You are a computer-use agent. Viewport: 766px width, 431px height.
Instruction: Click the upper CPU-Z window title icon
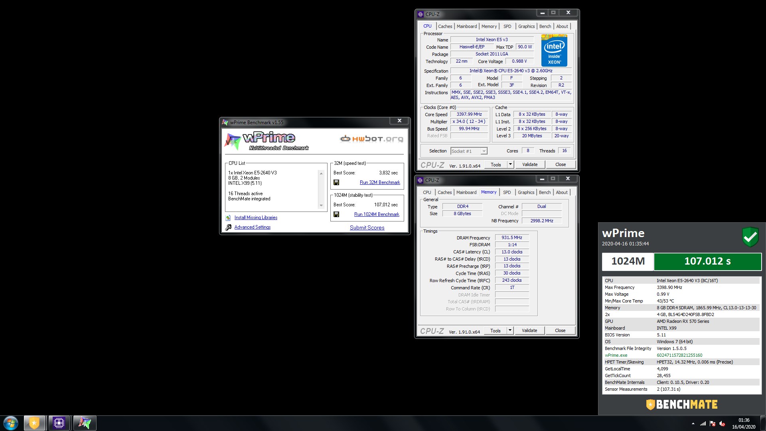click(x=421, y=14)
